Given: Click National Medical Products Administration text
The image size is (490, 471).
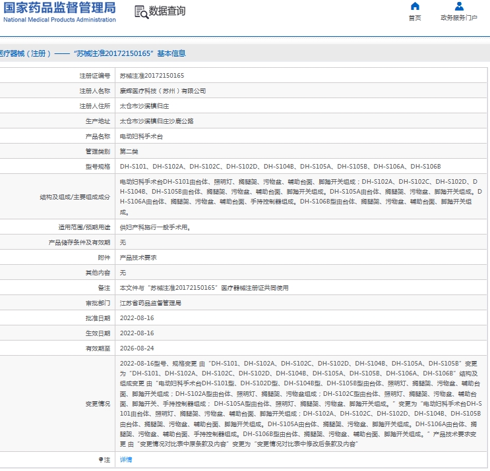Looking at the screenshot, I should (x=59, y=20).
